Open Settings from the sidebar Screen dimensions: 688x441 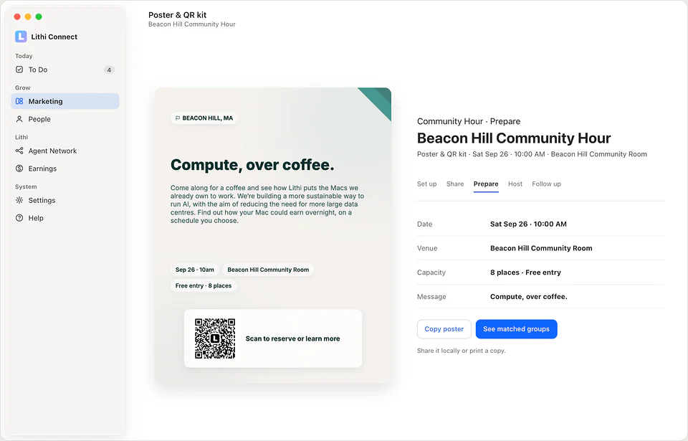pyautogui.click(x=65, y=200)
